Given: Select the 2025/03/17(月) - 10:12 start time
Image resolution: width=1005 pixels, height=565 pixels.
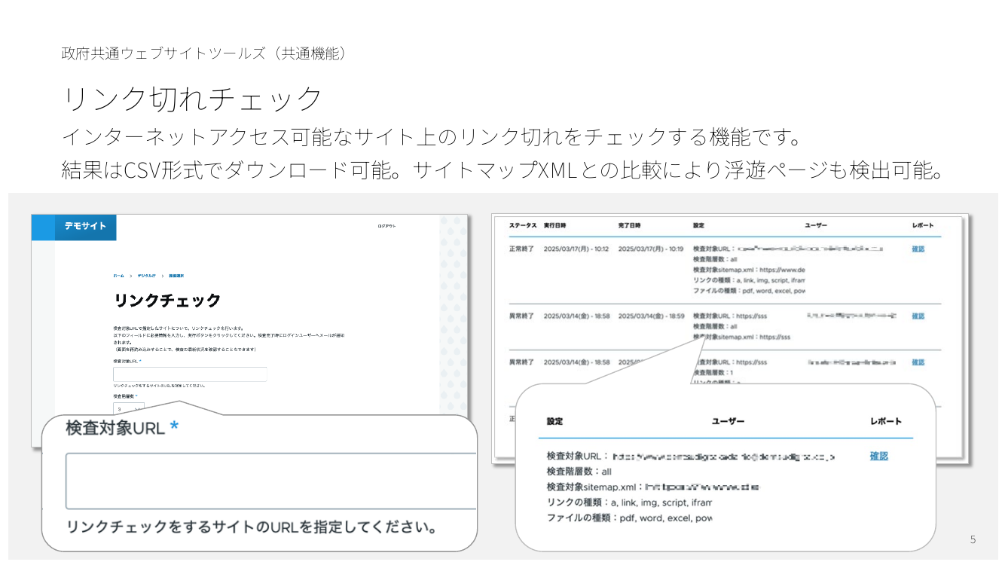Looking at the screenshot, I should (576, 249).
